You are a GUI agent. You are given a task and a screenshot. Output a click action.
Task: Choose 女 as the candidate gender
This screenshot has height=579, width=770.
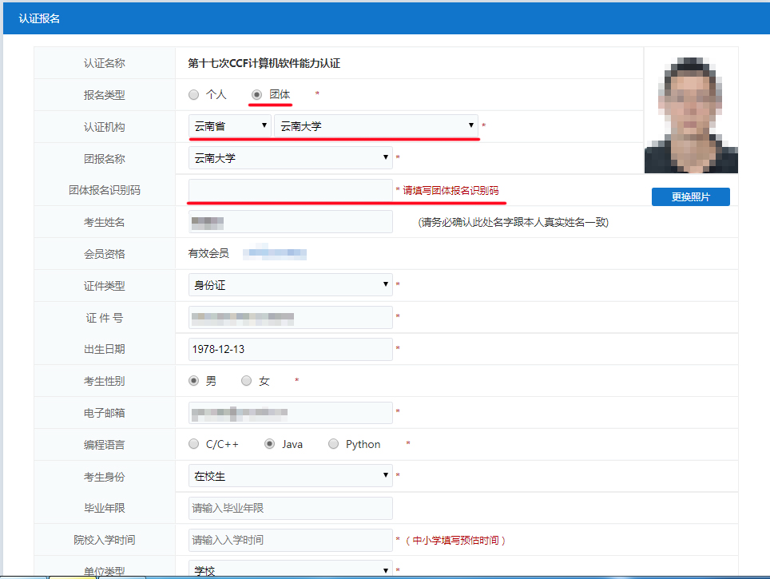click(247, 381)
